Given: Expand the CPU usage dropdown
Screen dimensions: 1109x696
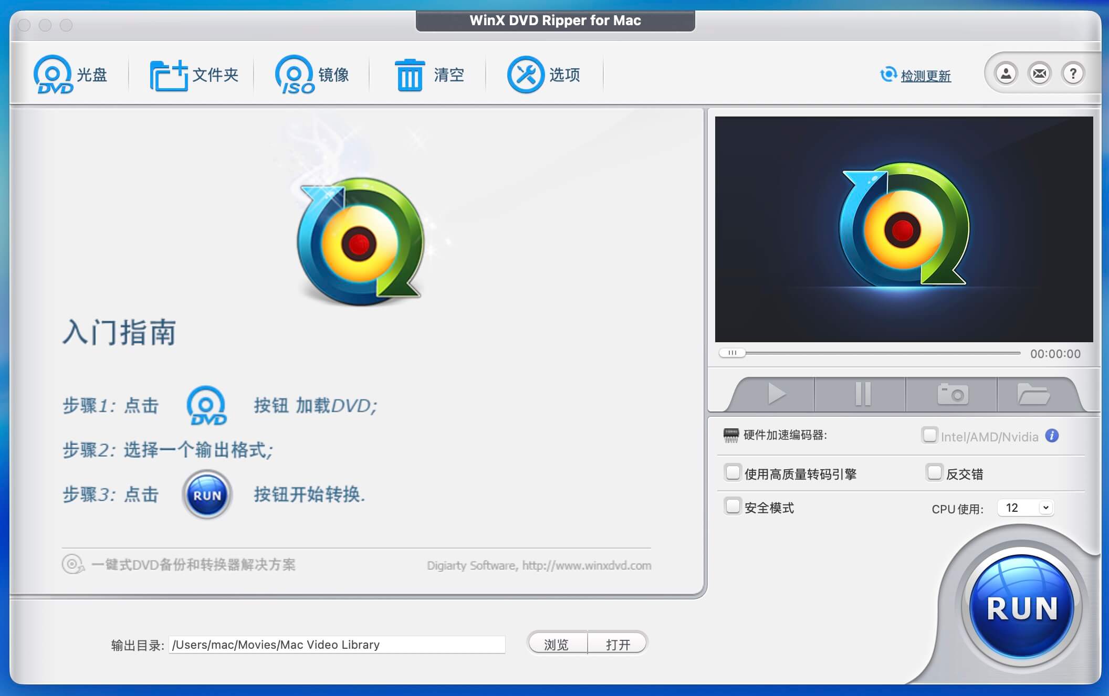Looking at the screenshot, I should [1026, 508].
